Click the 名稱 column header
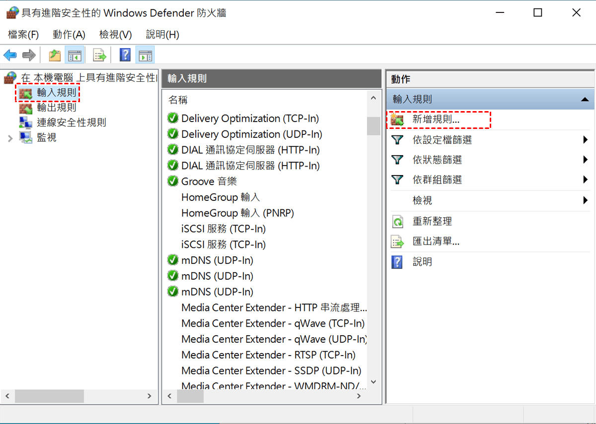 pyautogui.click(x=178, y=100)
